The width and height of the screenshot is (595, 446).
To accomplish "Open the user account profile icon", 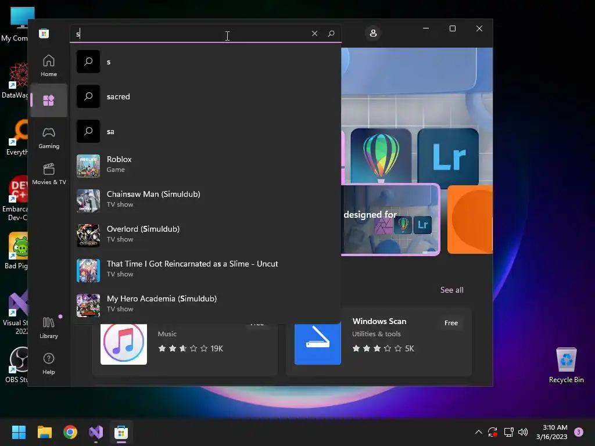I will click(x=373, y=33).
